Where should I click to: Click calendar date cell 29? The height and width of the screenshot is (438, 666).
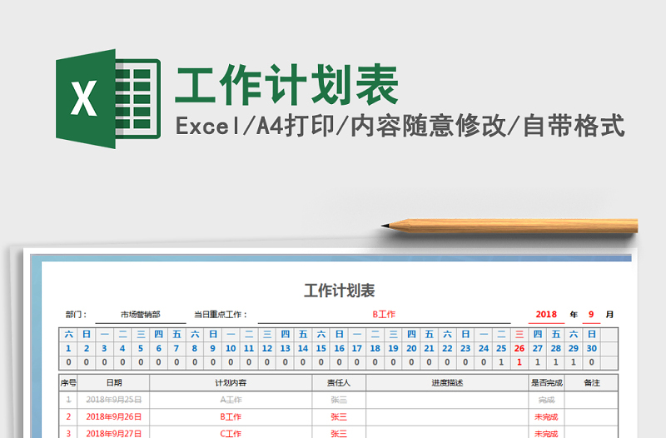click(x=574, y=348)
